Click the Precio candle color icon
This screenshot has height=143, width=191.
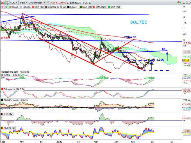[x=10, y=7]
